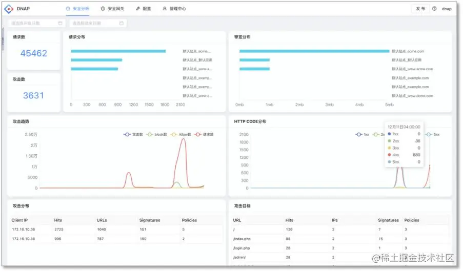Click the DNAP logo icon
Screen dimensions: 463x272
click(x=9, y=9)
